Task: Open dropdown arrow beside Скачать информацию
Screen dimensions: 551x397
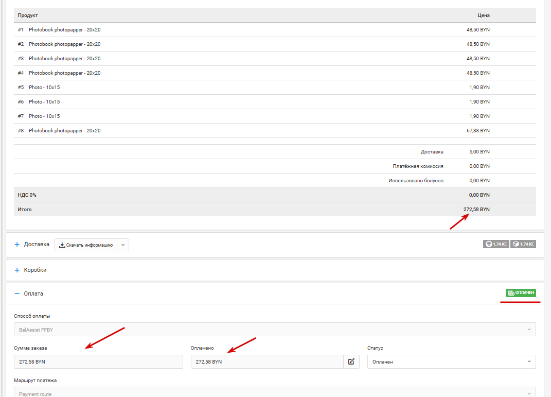Action: [123, 245]
